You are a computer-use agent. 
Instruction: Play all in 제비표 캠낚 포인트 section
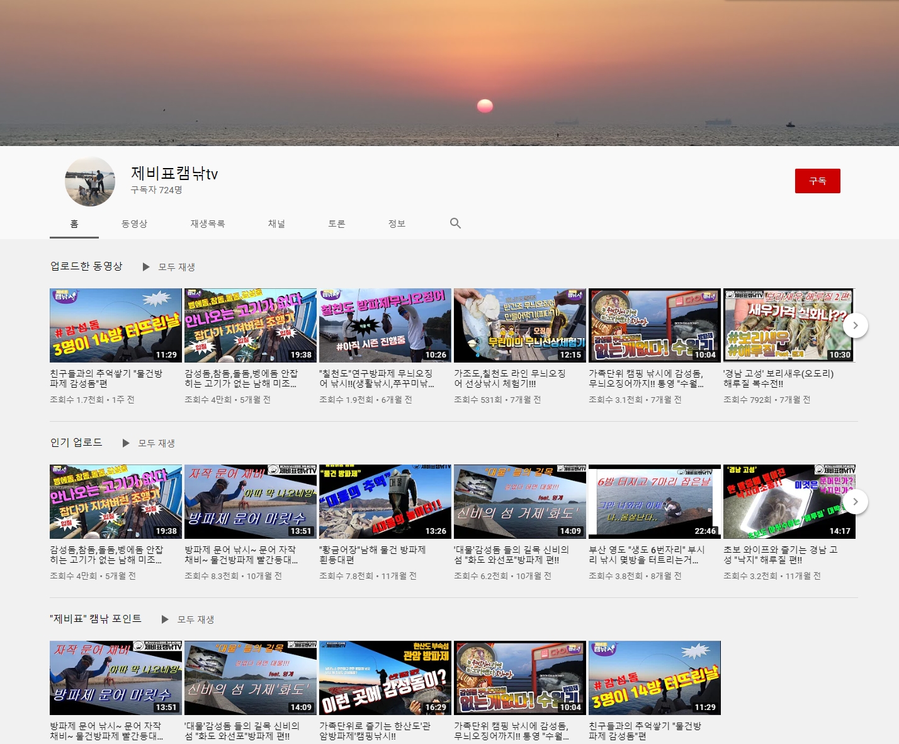[x=195, y=619]
